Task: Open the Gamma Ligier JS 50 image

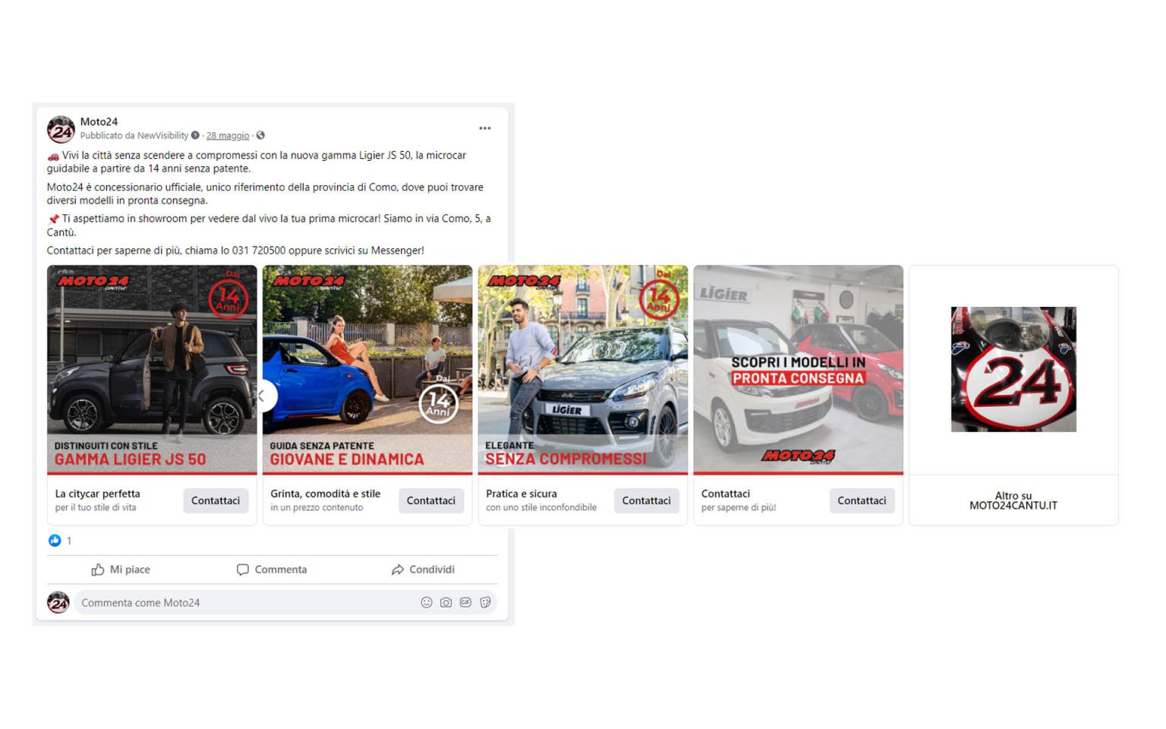Action: click(x=152, y=370)
